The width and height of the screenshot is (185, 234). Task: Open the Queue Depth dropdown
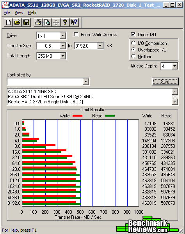[174, 66]
